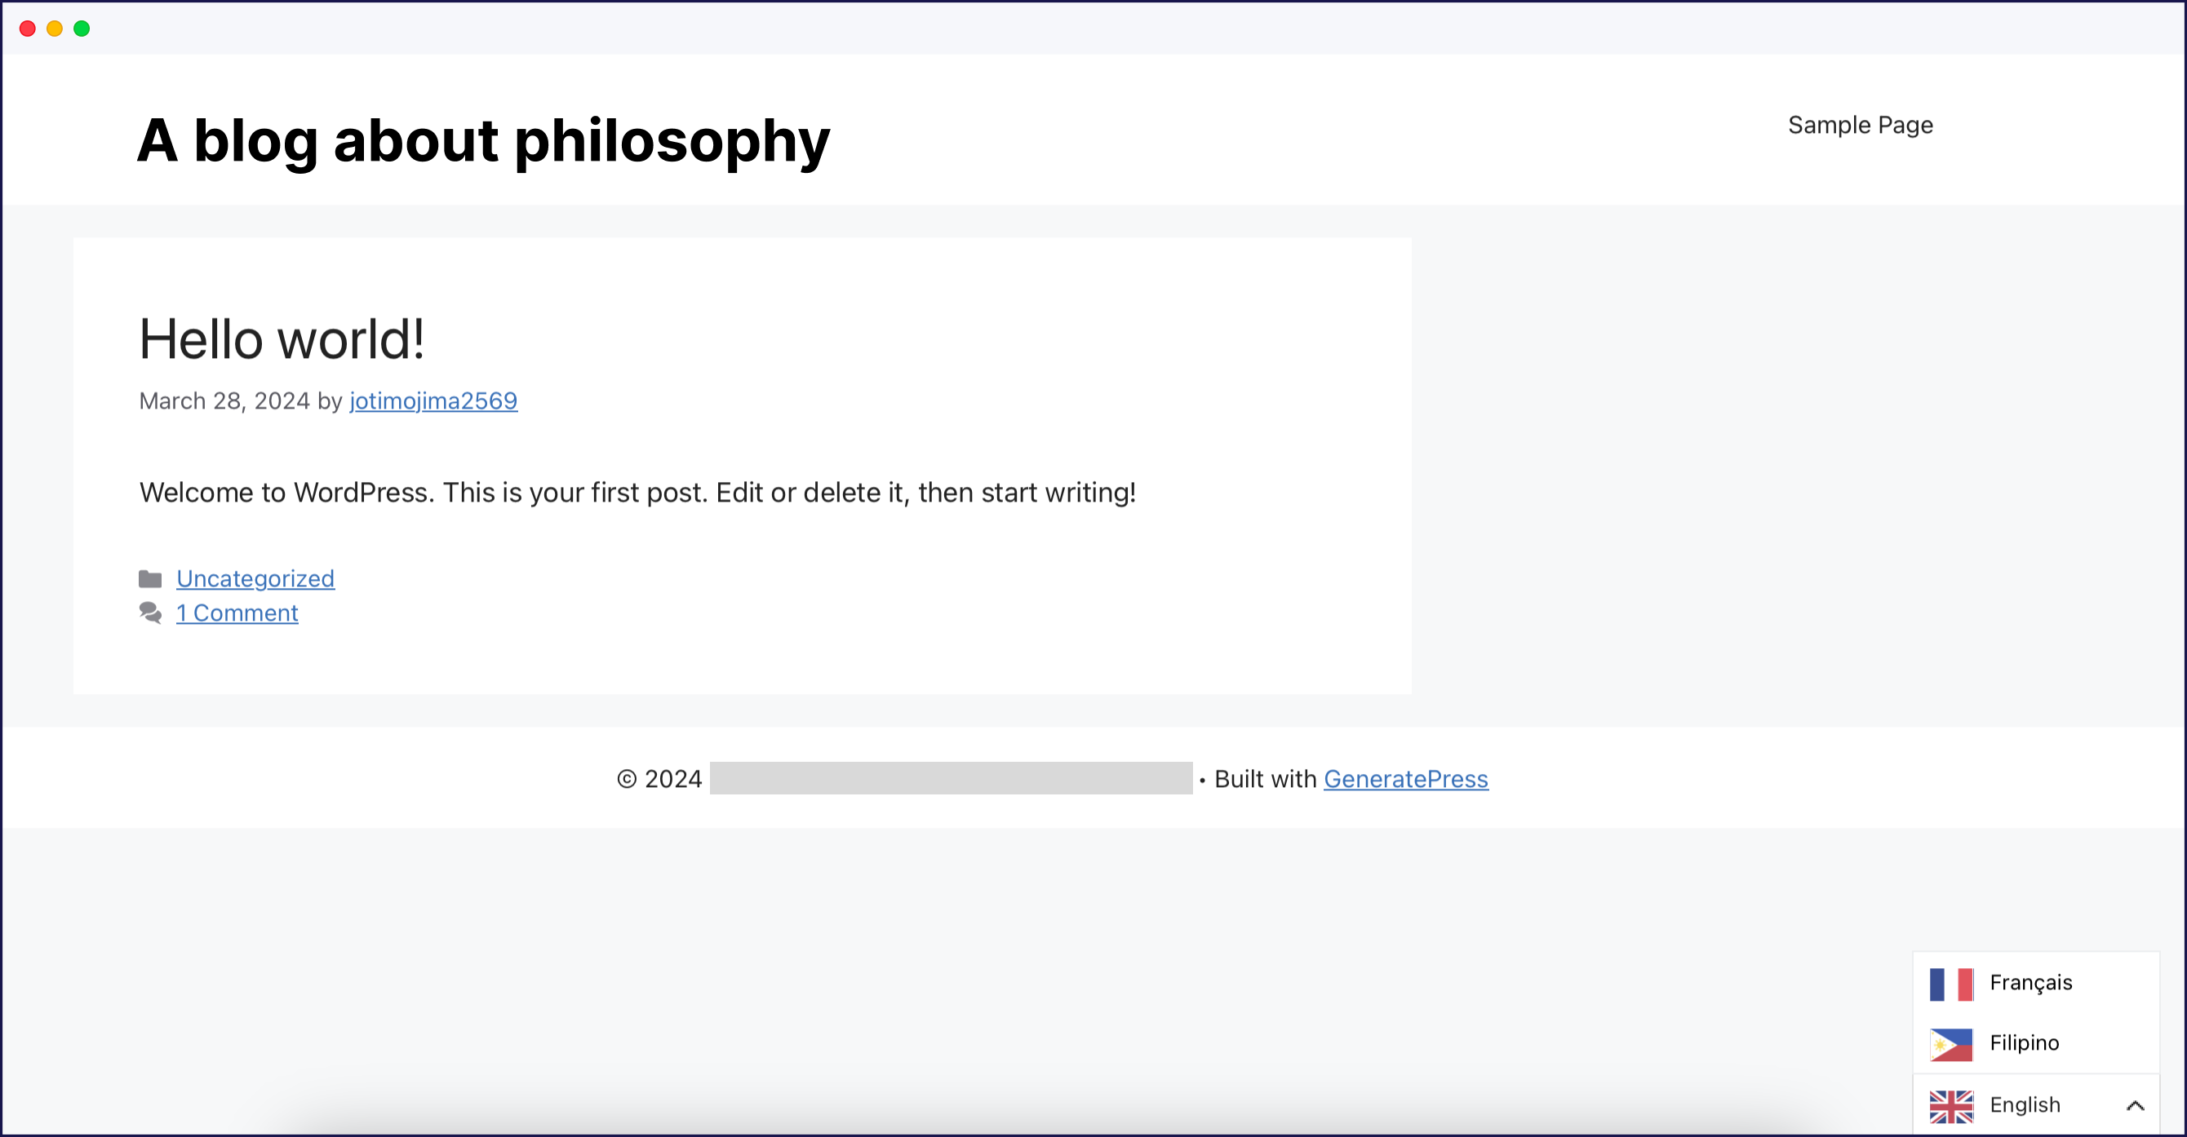Click the category folder icon
This screenshot has width=2187, height=1137.
click(x=149, y=577)
